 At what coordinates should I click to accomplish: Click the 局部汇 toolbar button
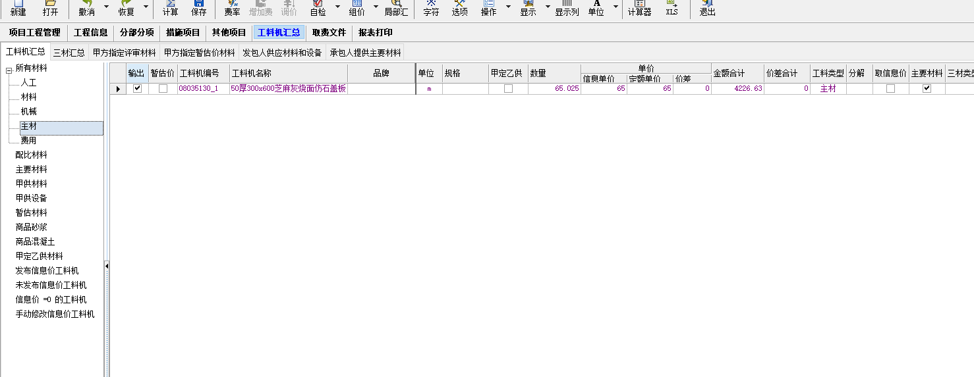[396, 9]
